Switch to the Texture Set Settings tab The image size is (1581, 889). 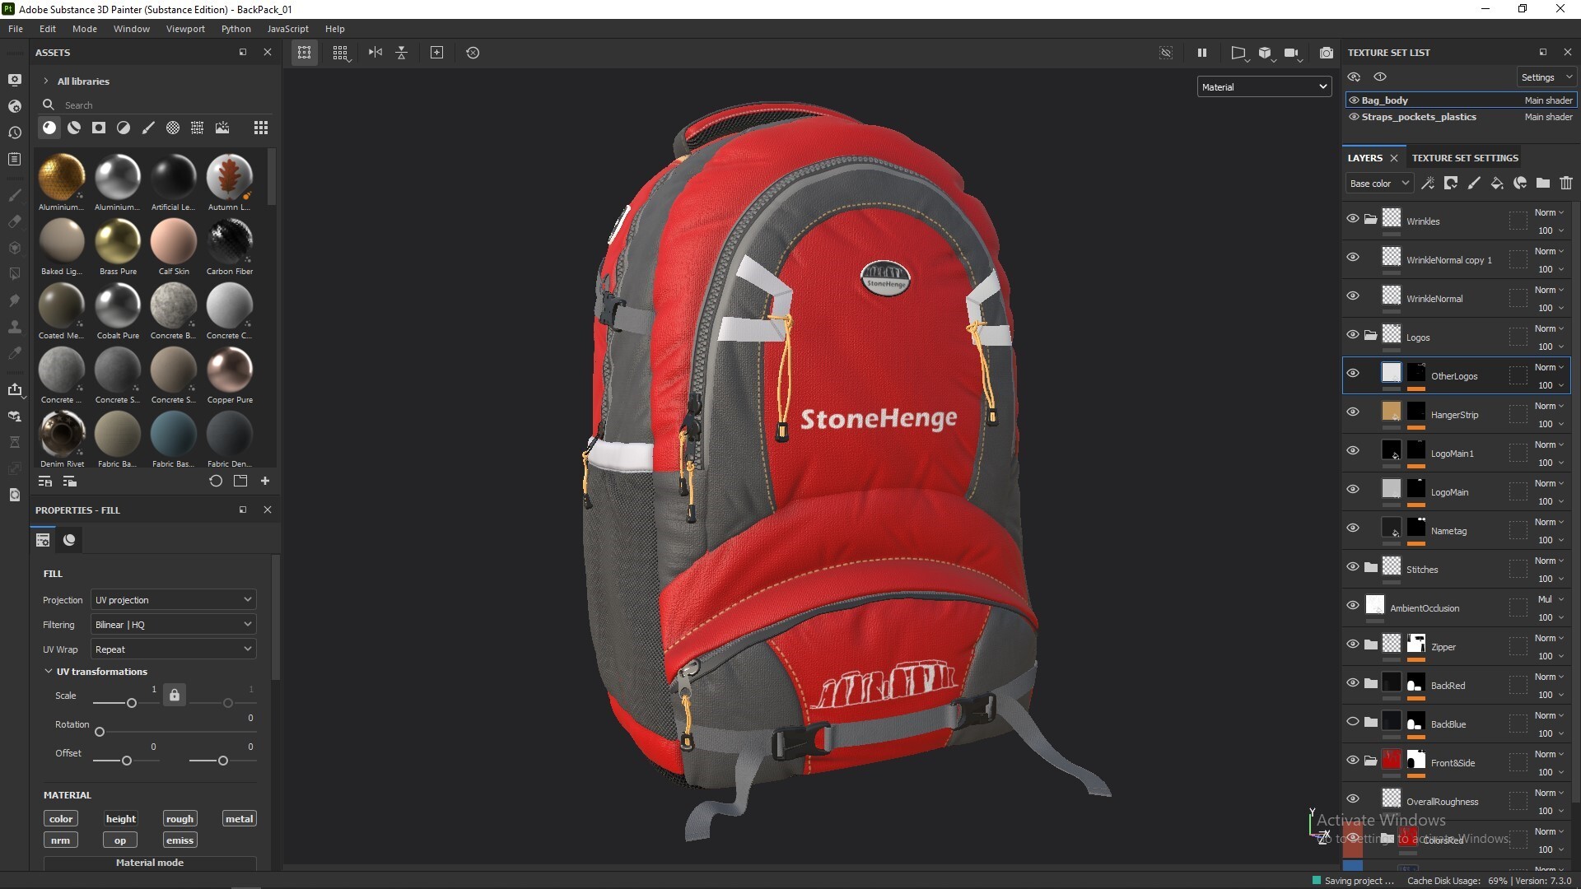(x=1465, y=158)
